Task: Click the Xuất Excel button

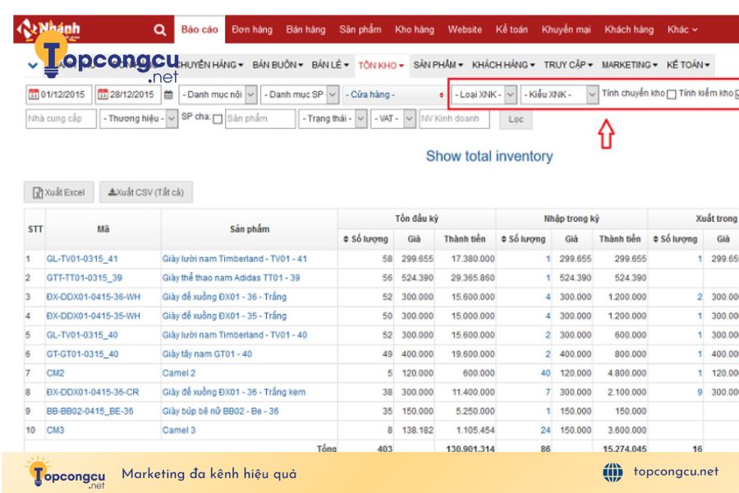Action: tap(59, 192)
